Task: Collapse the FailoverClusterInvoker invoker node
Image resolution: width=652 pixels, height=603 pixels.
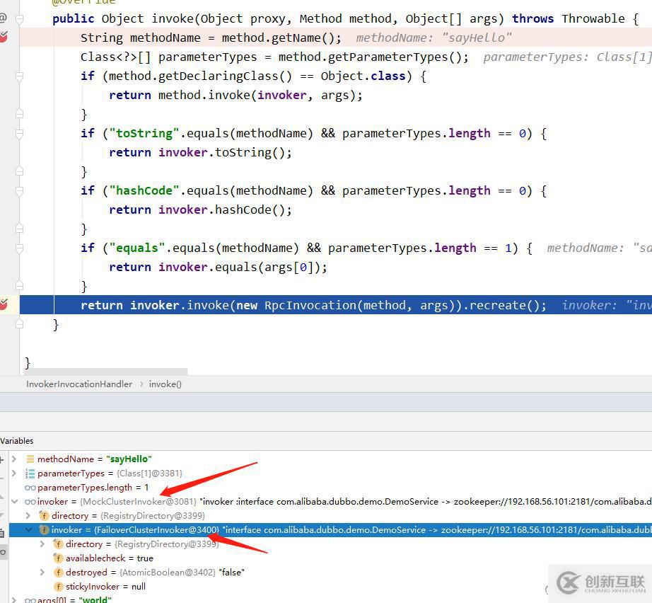Action: pyautogui.click(x=28, y=529)
